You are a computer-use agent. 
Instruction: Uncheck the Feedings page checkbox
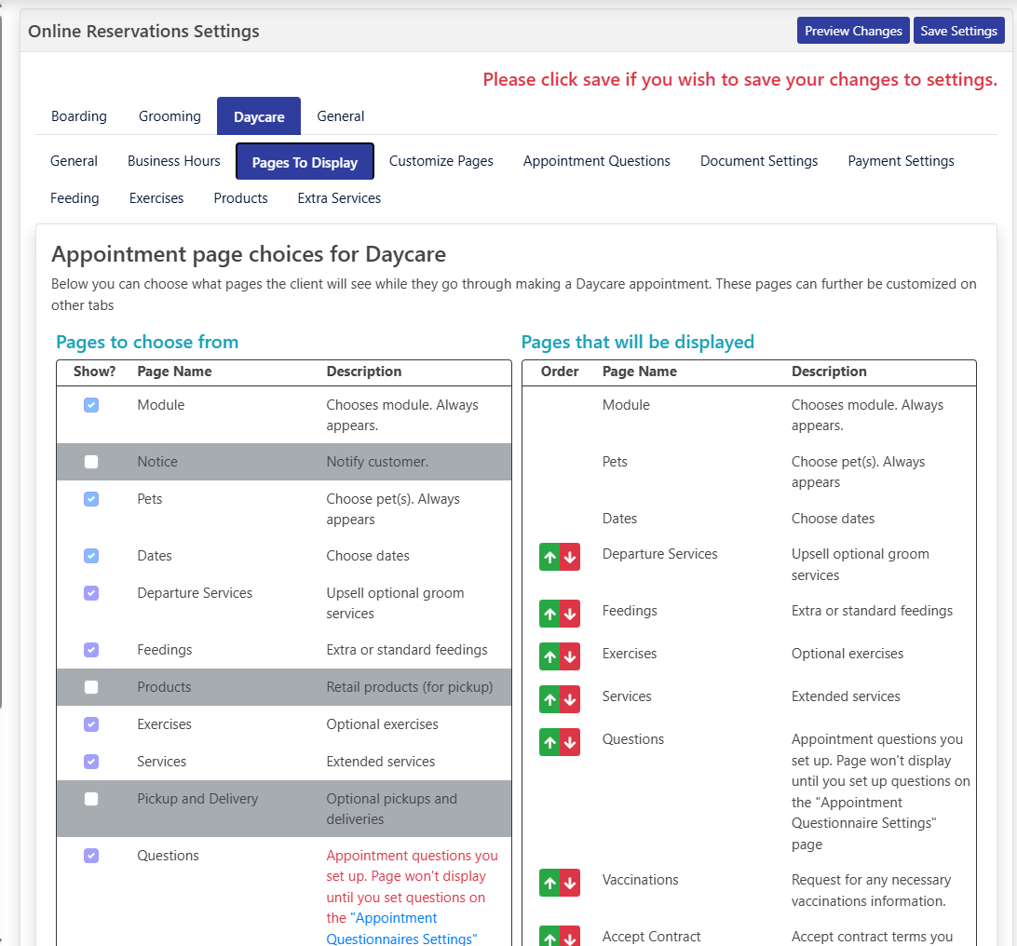[x=91, y=650]
